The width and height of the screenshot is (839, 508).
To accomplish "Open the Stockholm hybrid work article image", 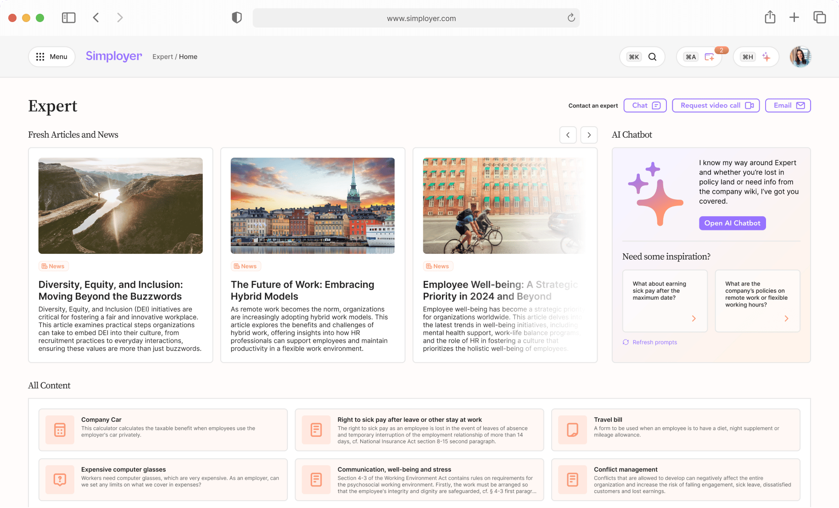I will coord(313,206).
